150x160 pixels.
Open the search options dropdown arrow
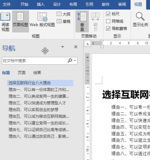(x=75, y=61)
